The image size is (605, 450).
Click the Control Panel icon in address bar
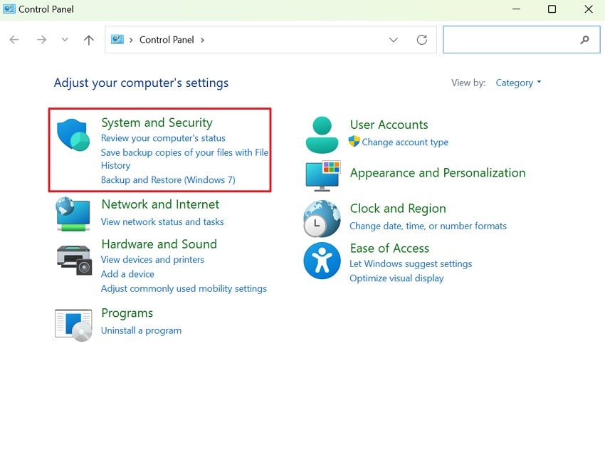(x=117, y=39)
